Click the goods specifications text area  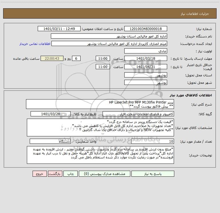tap(100, 128)
